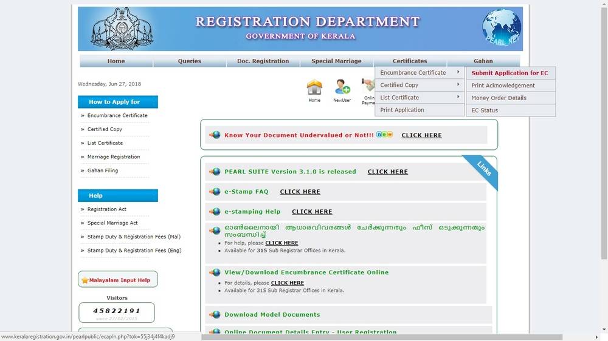The height and width of the screenshot is (341, 608).
Task: Open Marriage Registration sidebar link
Action: (114, 157)
